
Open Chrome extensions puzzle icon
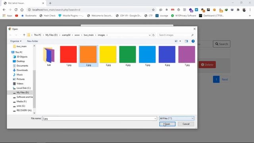click(238, 10)
